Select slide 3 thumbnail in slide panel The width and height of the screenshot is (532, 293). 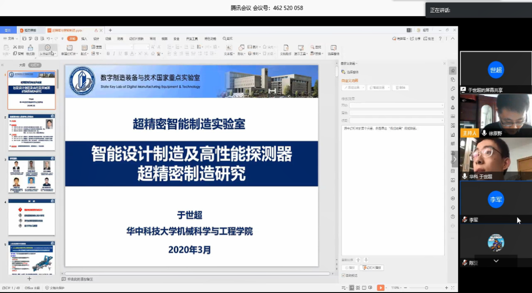click(32, 174)
